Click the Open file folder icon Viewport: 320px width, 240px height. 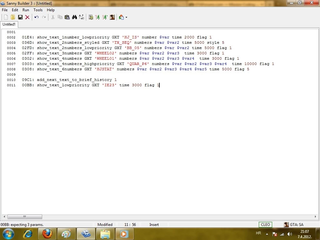click(x=13, y=17)
